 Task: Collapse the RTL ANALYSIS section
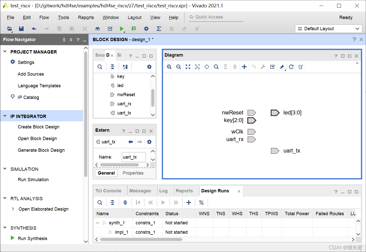5,198
